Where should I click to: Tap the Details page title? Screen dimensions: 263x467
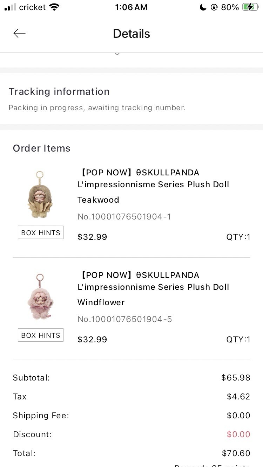pyautogui.click(x=131, y=34)
